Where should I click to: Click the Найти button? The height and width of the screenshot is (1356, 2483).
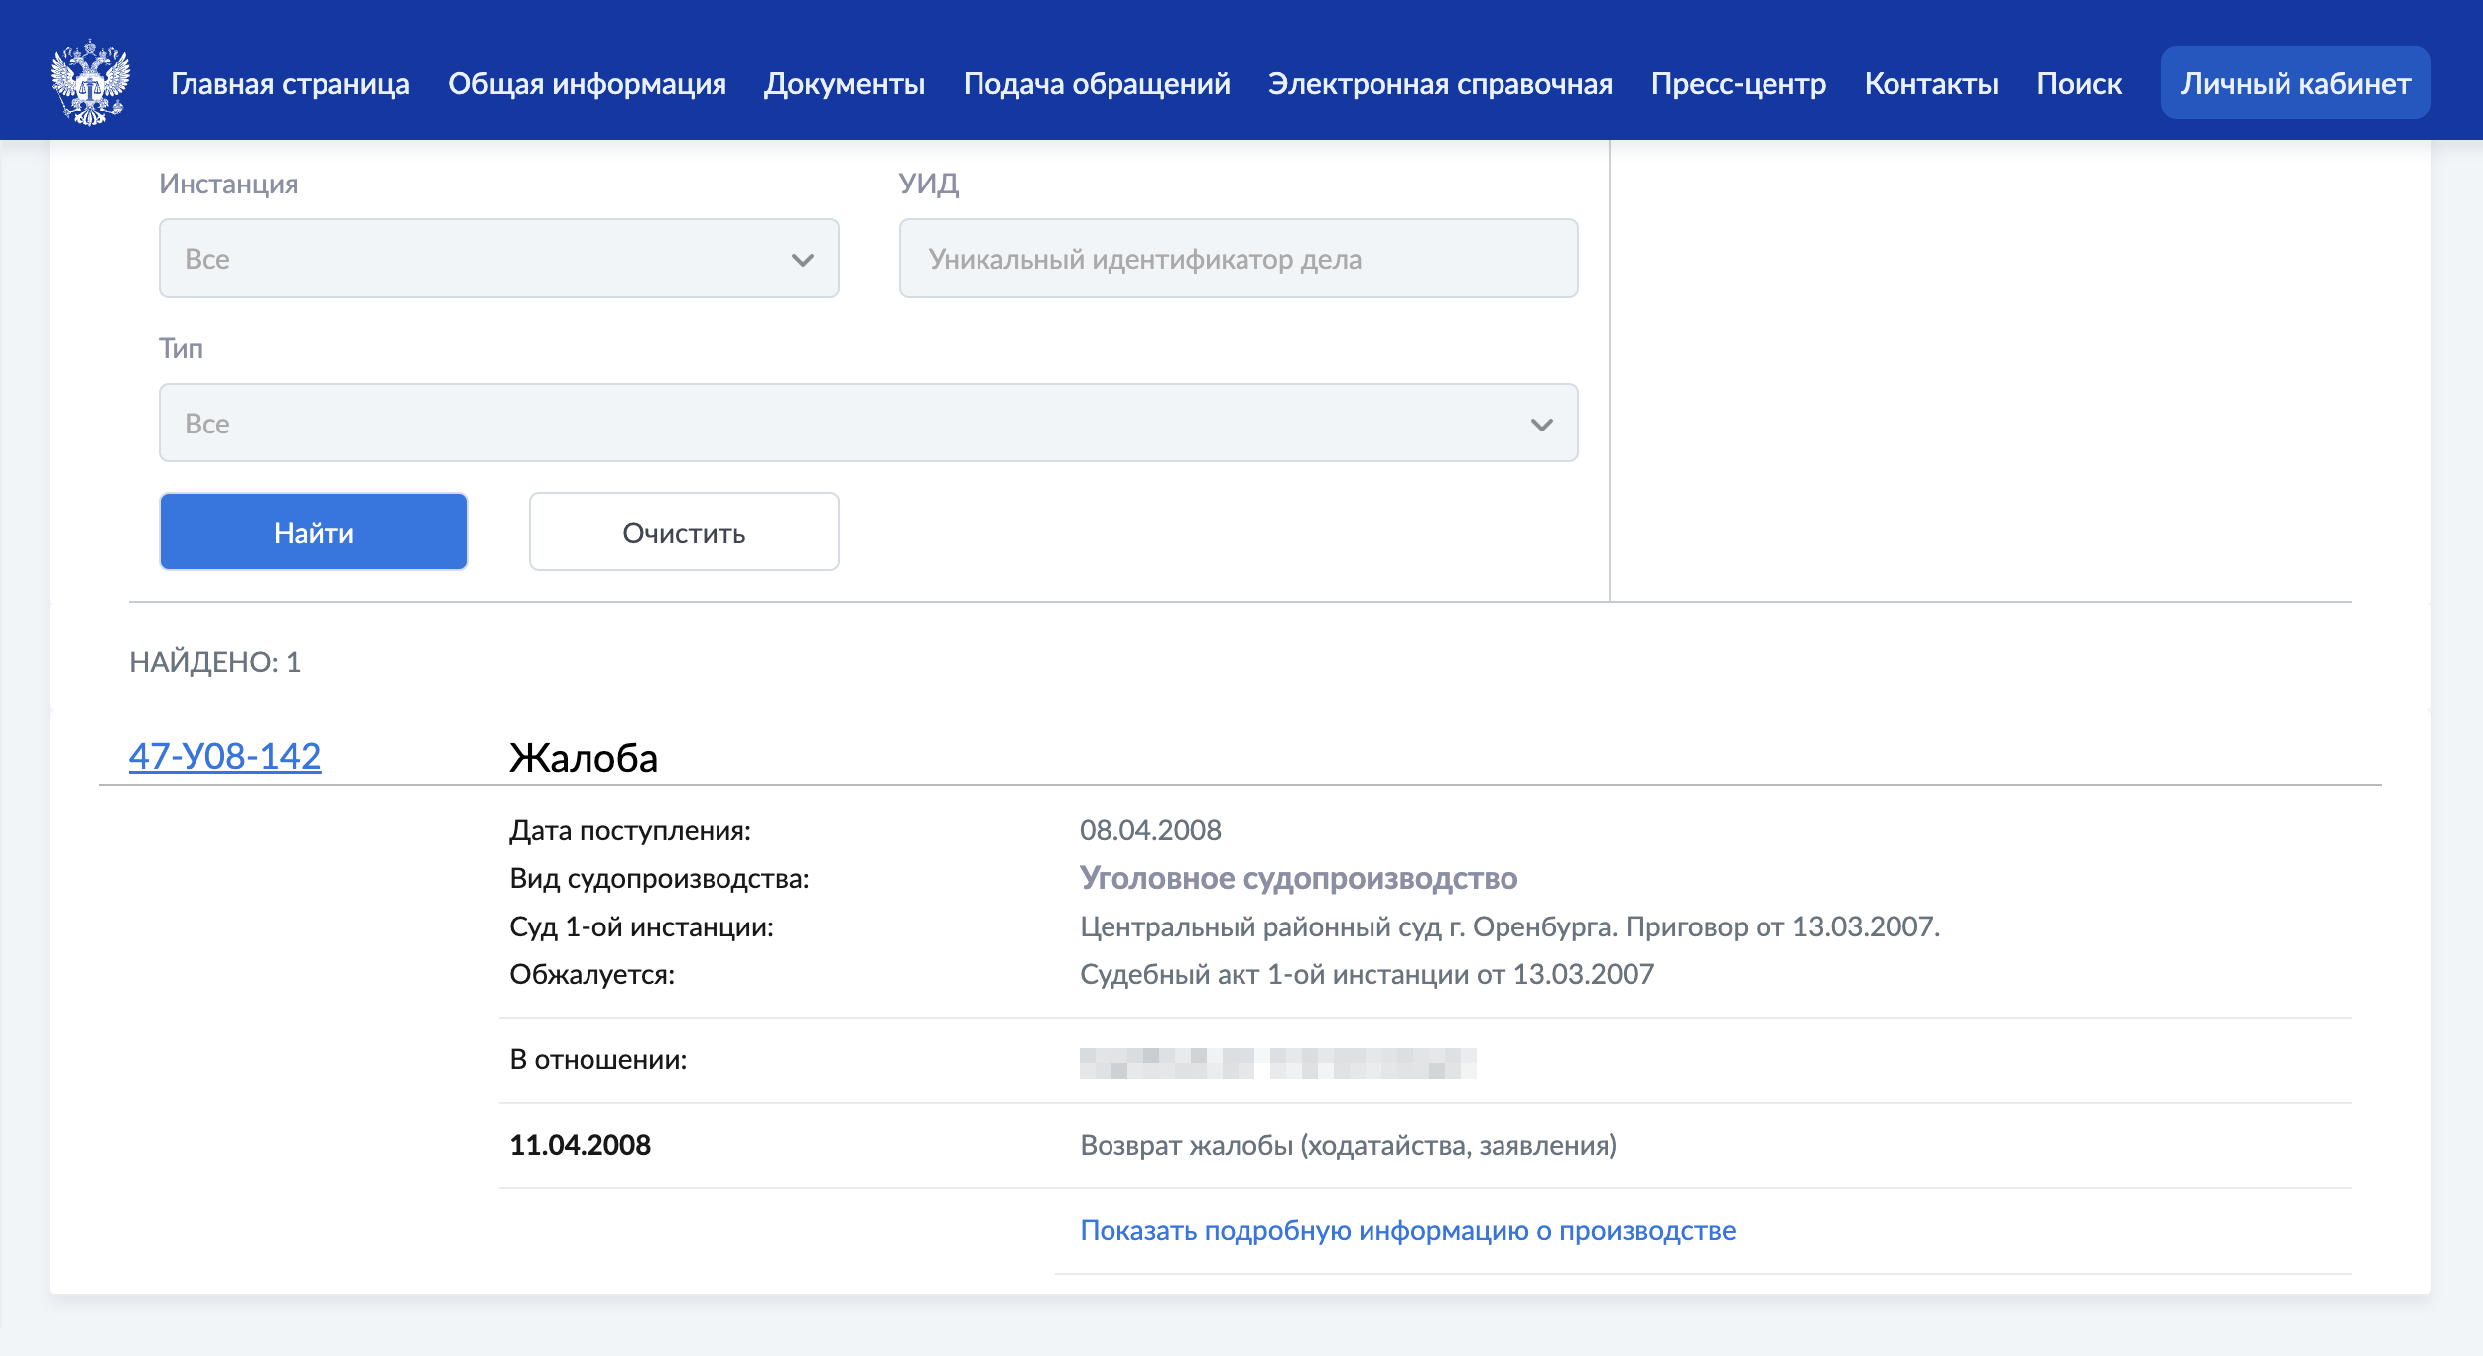316,531
